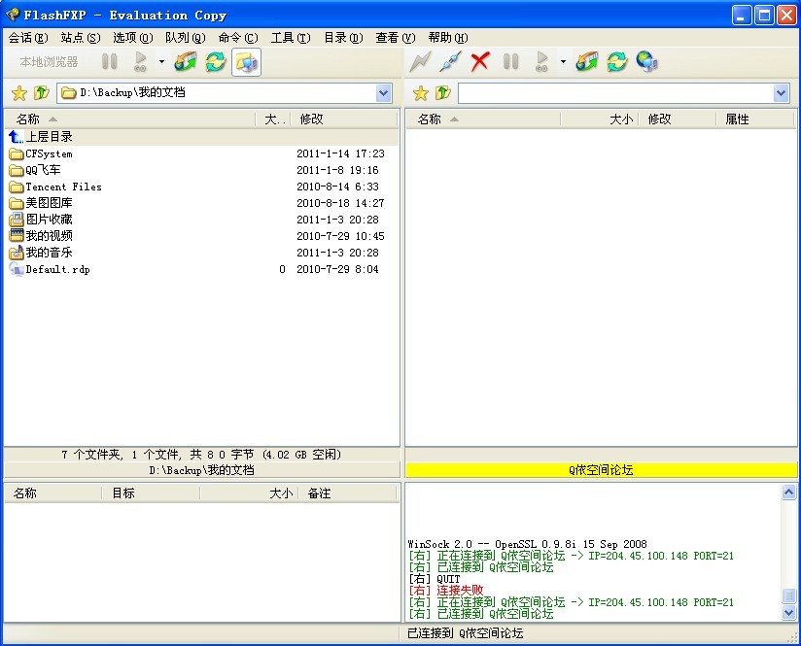Select the Default.rdp file
801x646 pixels.
pyautogui.click(x=202, y=269)
